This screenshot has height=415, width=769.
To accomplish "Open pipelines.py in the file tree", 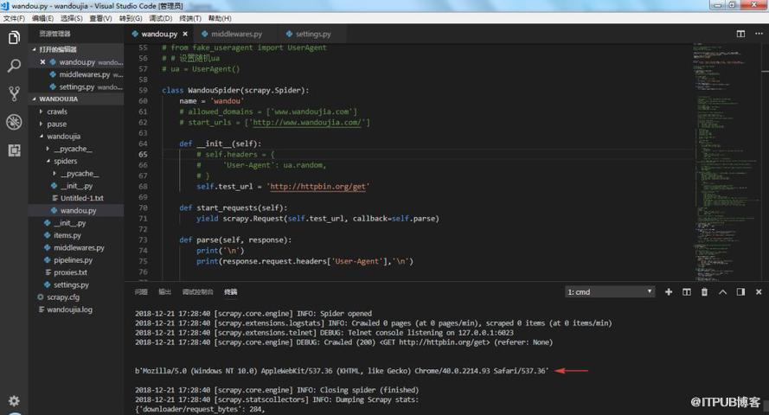I will [x=73, y=260].
